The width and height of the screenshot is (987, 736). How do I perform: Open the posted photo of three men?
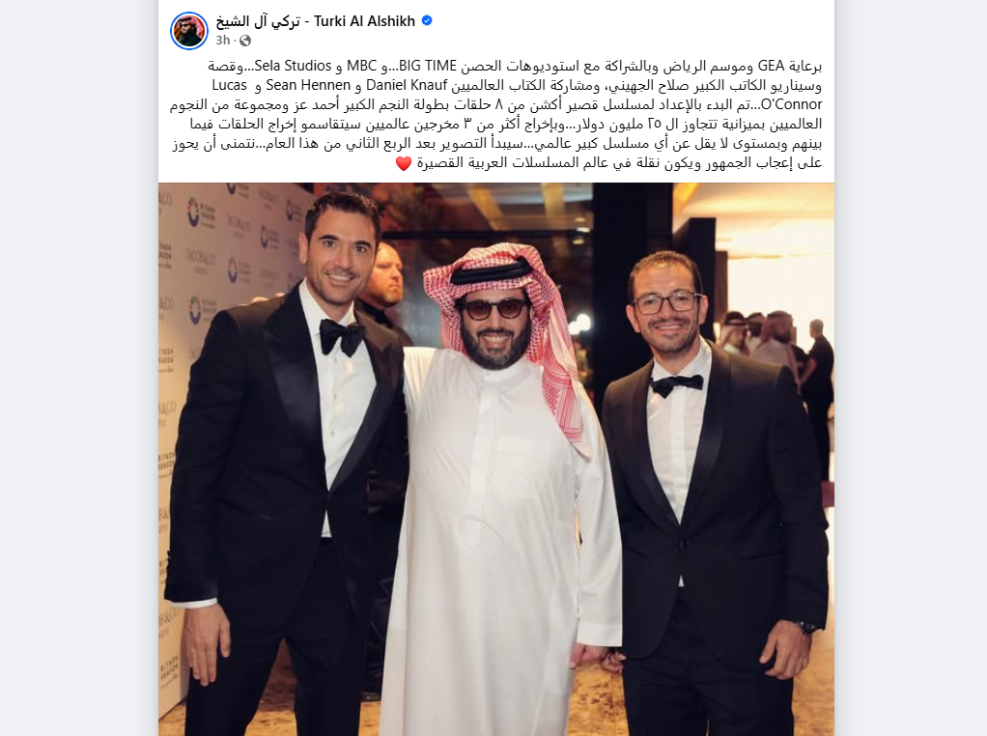click(496, 459)
